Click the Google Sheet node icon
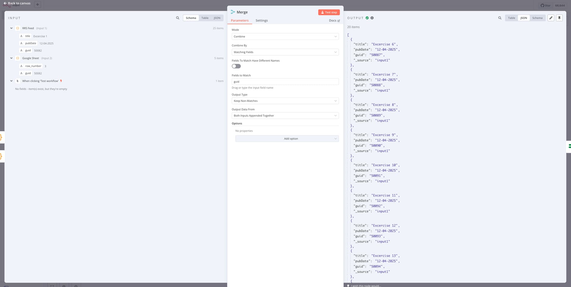The width and height of the screenshot is (571, 287). pos(18,58)
